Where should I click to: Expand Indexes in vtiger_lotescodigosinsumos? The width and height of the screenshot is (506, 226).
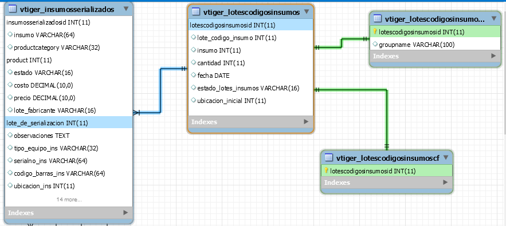[x=306, y=121]
